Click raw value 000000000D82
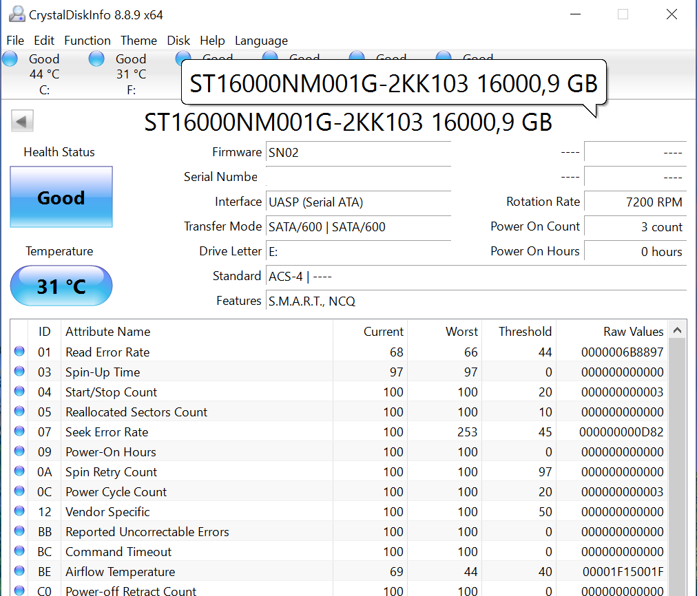697x596 pixels. tap(621, 432)
